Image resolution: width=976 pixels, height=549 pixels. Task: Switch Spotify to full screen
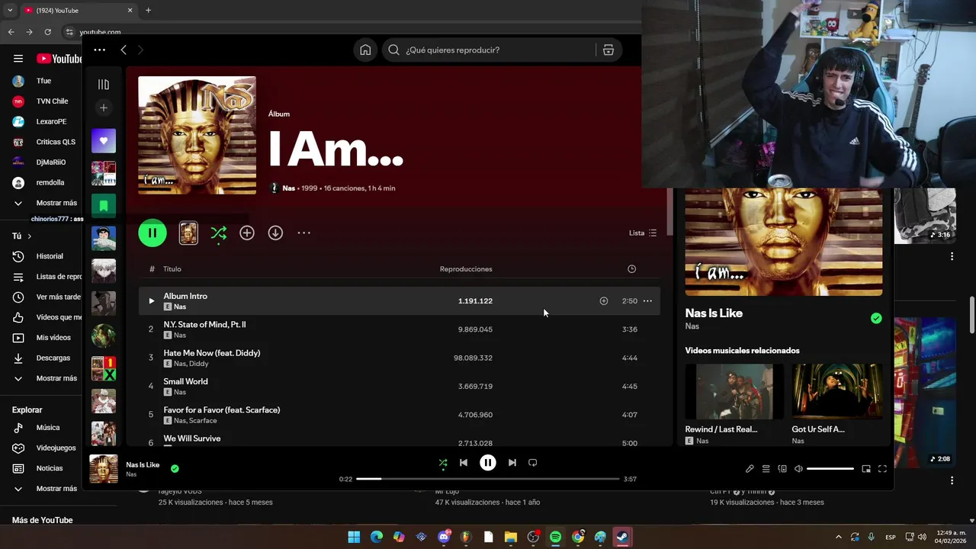[882, 469]
